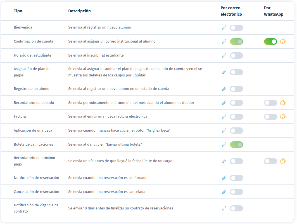Screen dimensions: 297x224
Task: Click the Factura row pencil edit icon
Action: coord(224,116)
